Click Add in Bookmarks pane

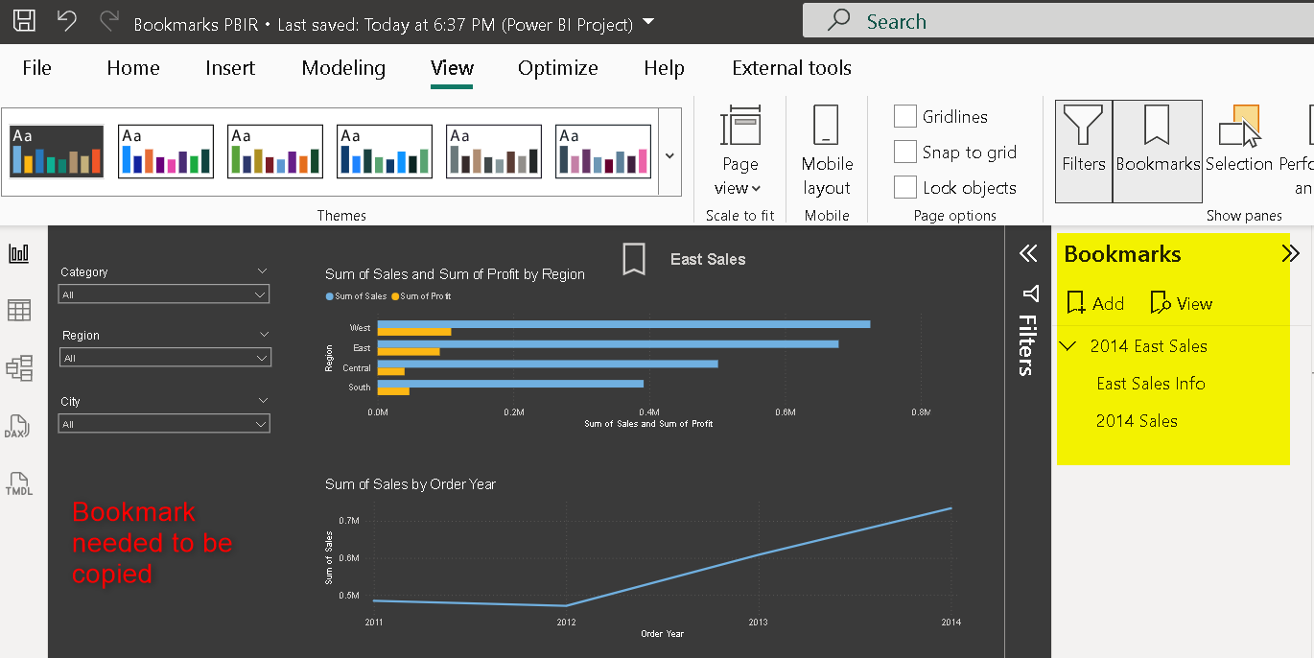point(1094,303)
